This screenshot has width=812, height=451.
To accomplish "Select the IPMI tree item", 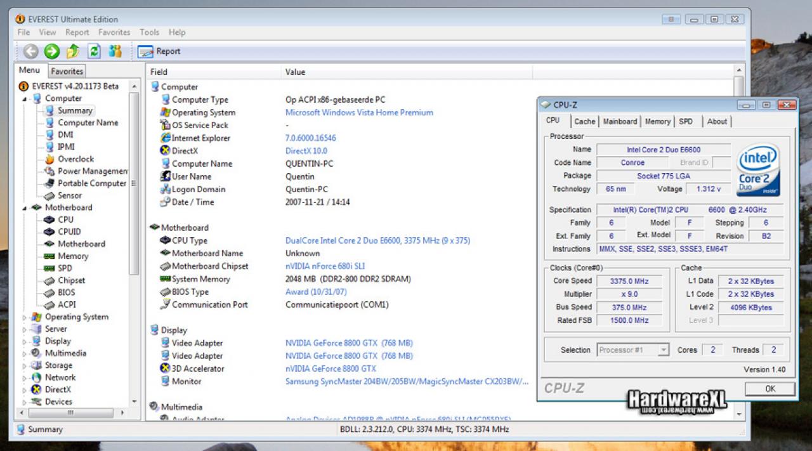I will pyautogui.click(x=66, y=147).
